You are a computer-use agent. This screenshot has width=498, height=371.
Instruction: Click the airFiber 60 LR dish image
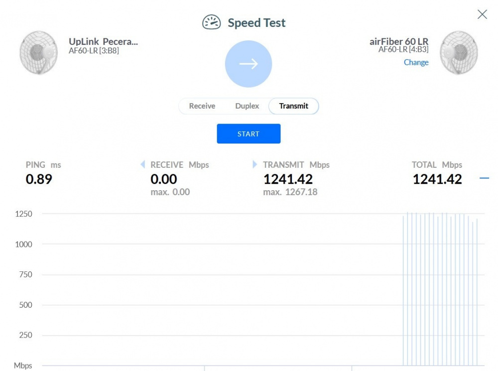click(459, 53)
